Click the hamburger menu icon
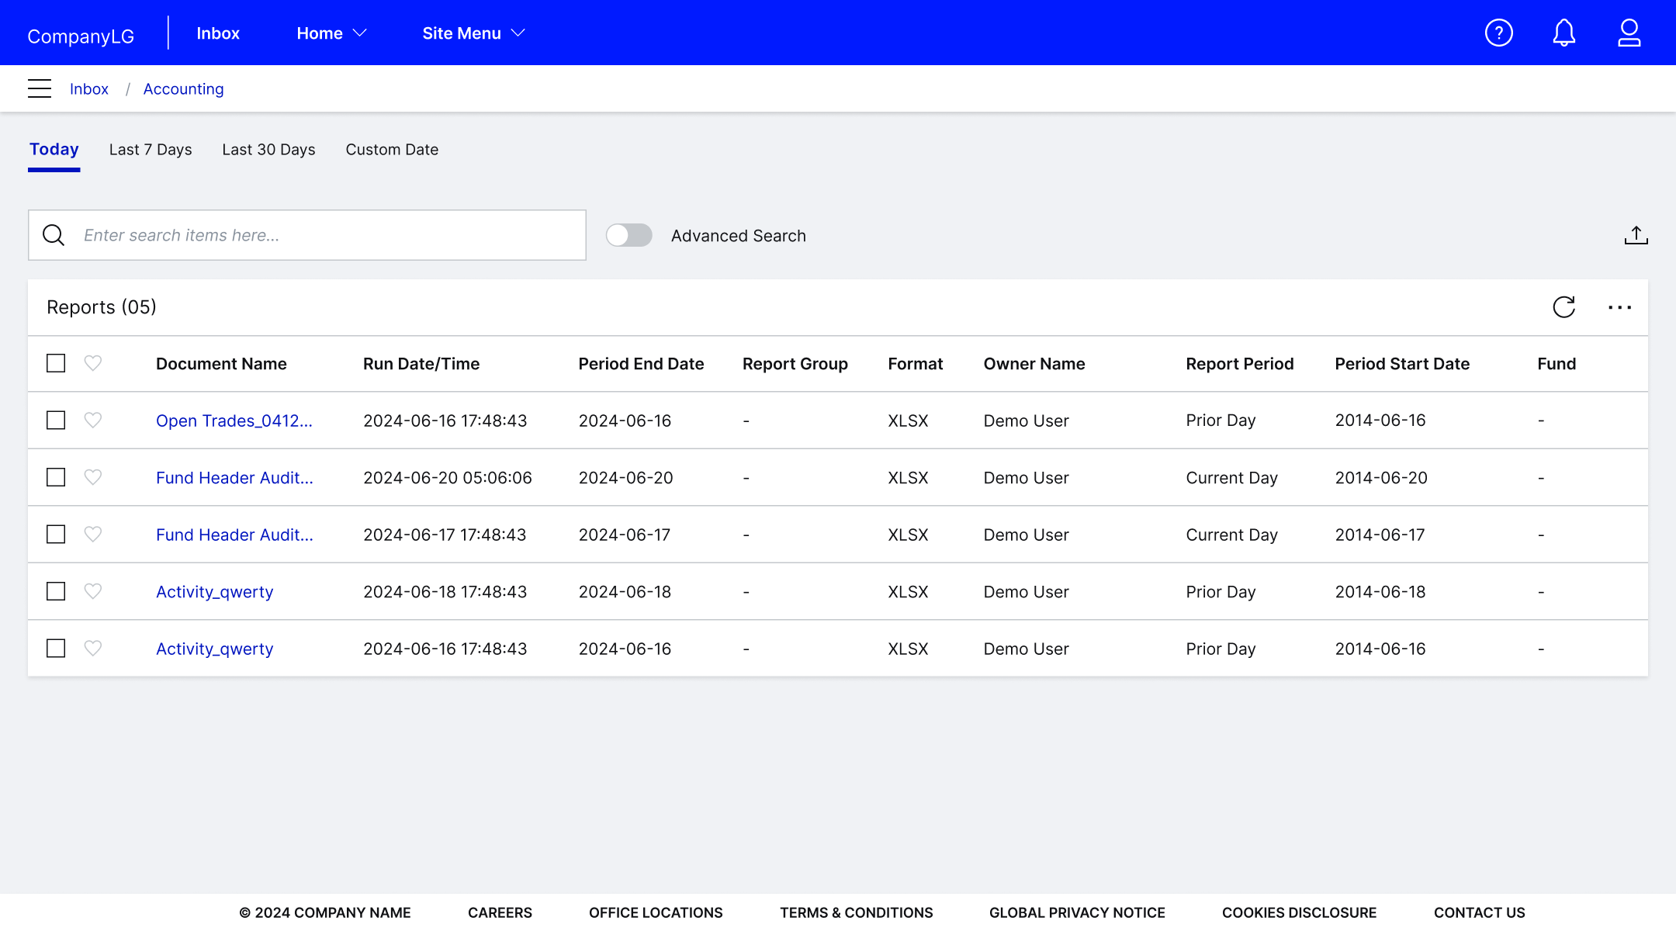Viewport: 1676px width, 931px height. click(x=40, y=88)
